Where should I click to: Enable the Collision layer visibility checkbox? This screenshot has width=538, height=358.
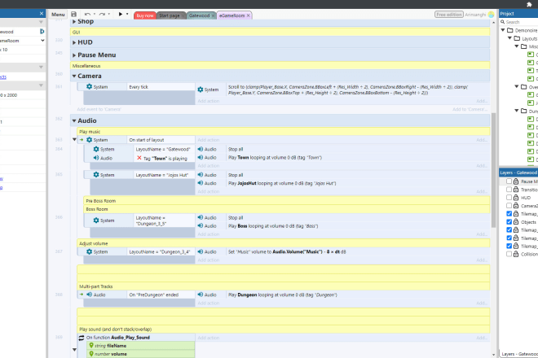coord(509,254)
